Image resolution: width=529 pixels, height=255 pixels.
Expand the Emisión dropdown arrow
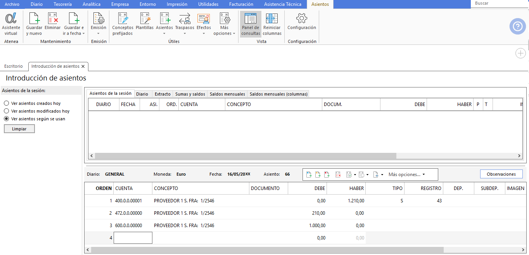pyautogui.click(x=99, y=34)
